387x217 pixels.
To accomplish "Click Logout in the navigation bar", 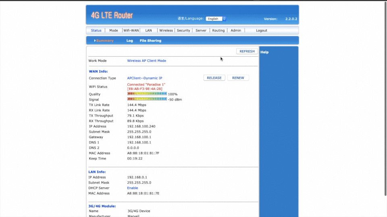I will pos(262,31).
